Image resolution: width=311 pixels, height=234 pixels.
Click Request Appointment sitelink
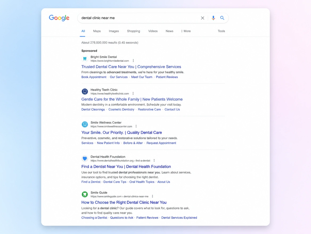161,143
